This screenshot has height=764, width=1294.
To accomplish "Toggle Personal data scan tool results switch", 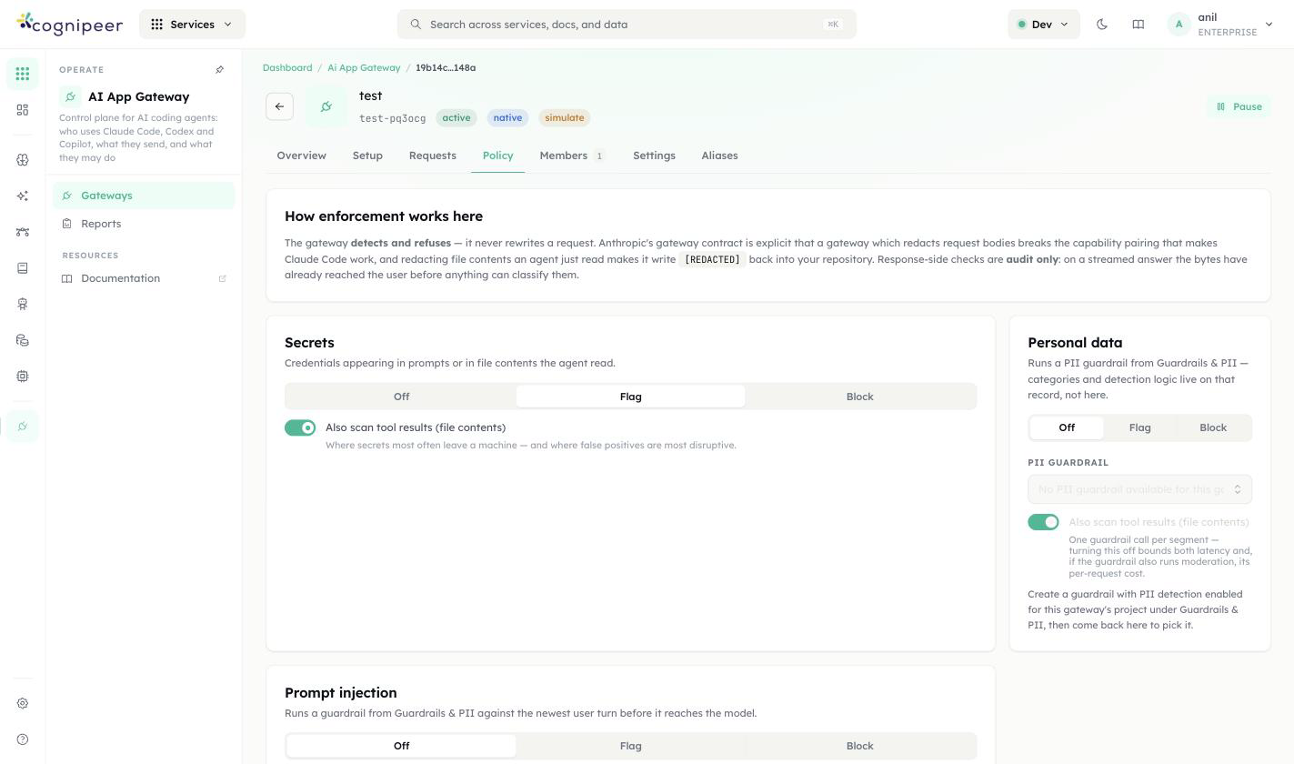I will click(x=1043, y=522).
